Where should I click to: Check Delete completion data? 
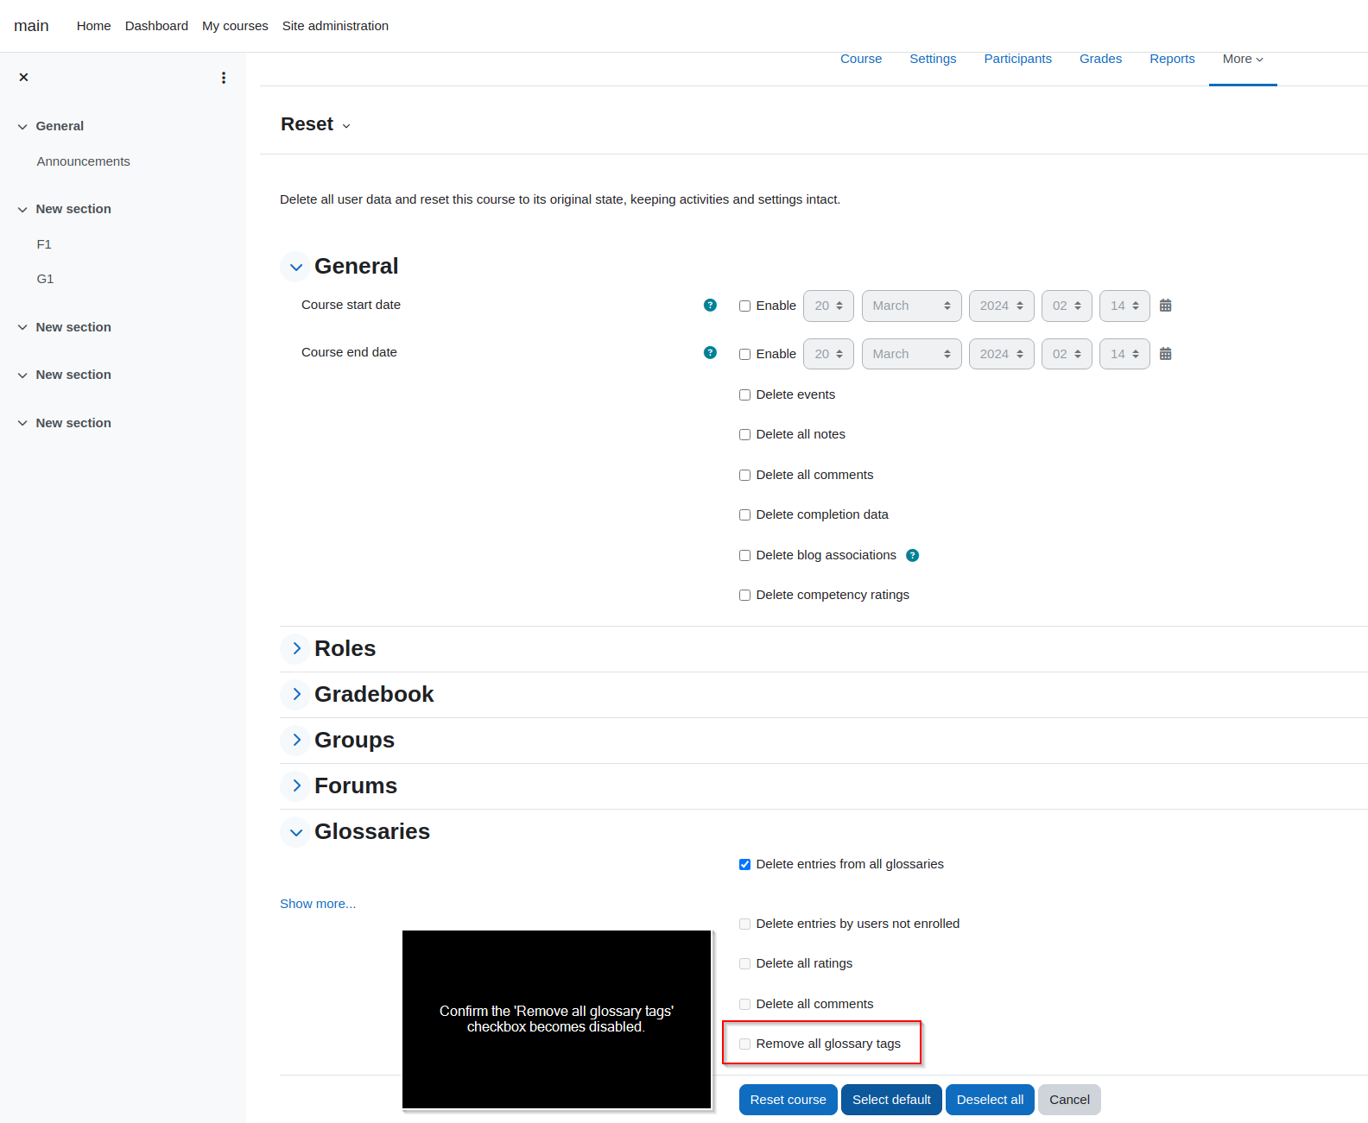point(744,514)
